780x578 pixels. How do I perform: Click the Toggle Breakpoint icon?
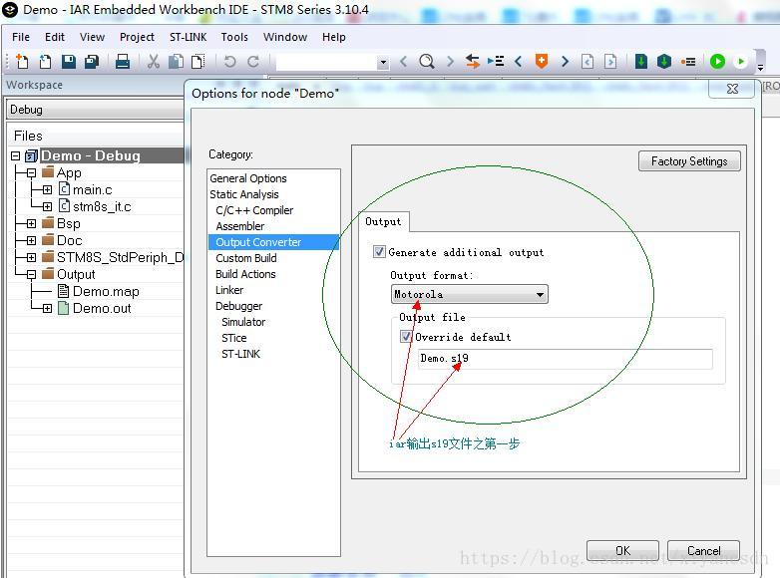688,61
